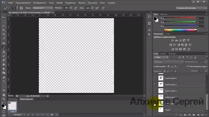Click the opacity 100% input field

(66, 8)
